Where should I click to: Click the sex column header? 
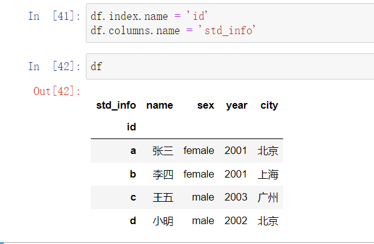pos(205,105)
